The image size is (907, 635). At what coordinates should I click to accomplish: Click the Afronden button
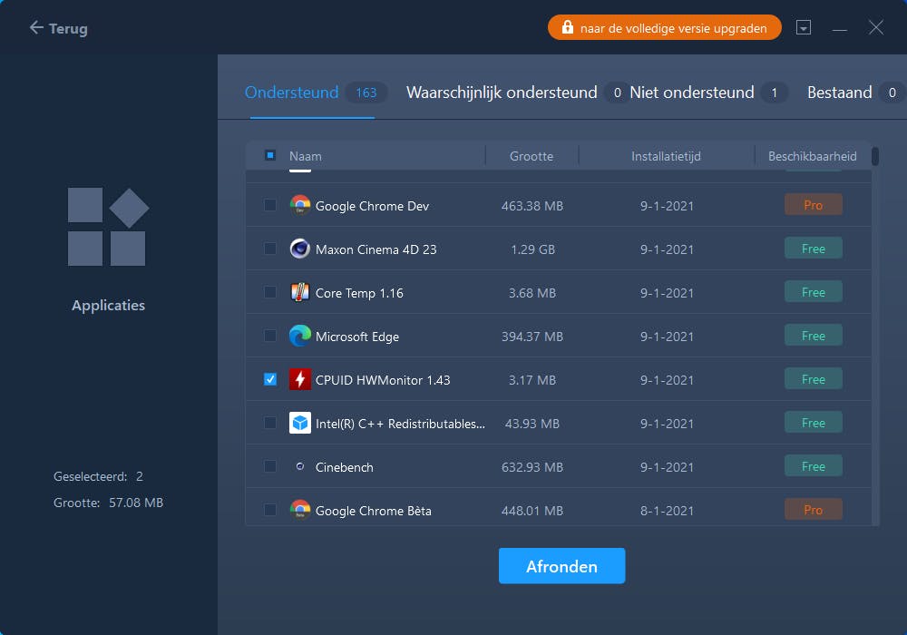[x=561, y=565]
